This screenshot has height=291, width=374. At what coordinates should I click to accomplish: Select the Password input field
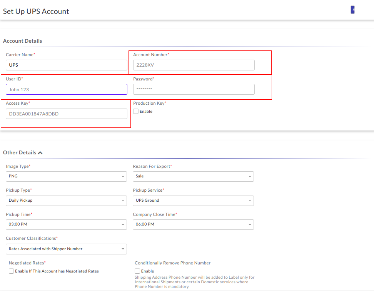click(x=194, y=89)
